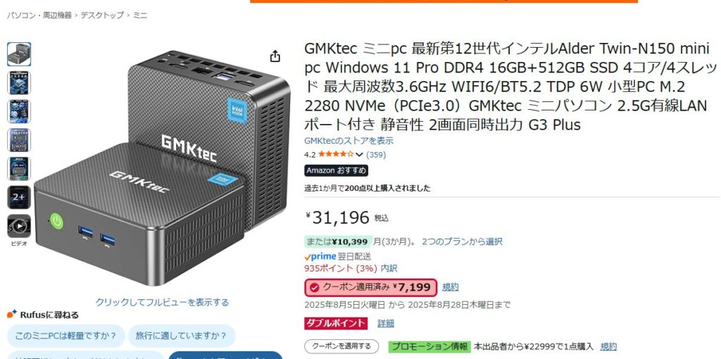
Task: Expand the 内訳 points breakdown link
Action: (x=389, y=268)
